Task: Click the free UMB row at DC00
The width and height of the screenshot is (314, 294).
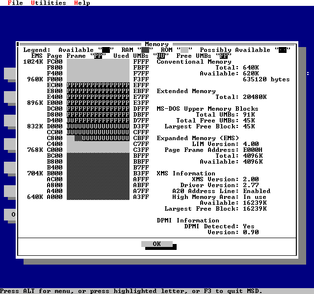Action: (x=98, y=109)
